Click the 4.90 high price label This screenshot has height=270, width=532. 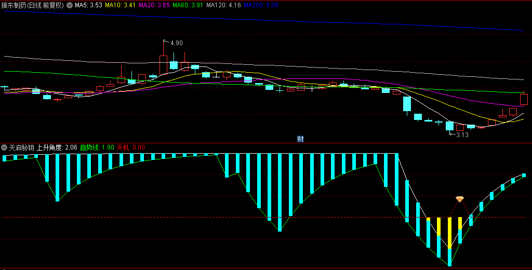(x=177, y=43)
